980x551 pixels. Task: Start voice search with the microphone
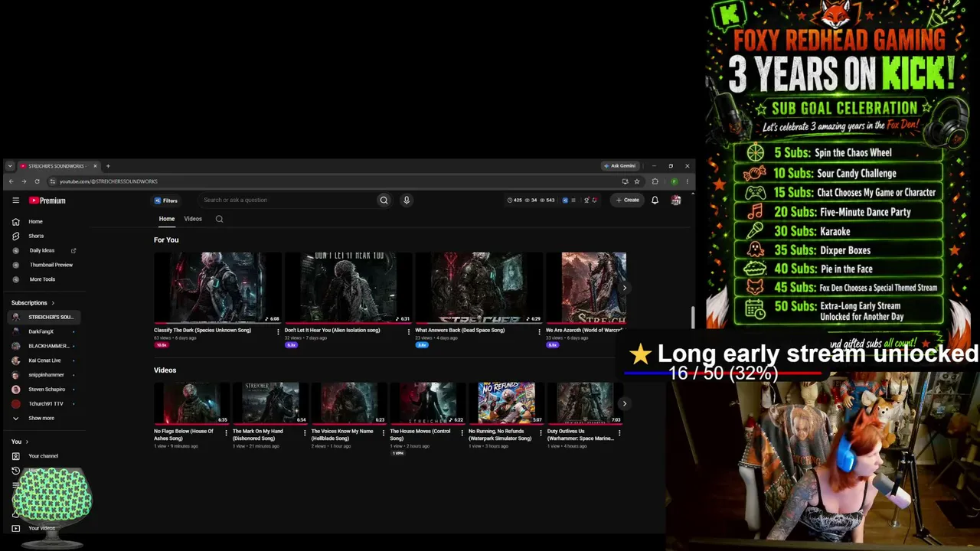(x=407, y=201)
